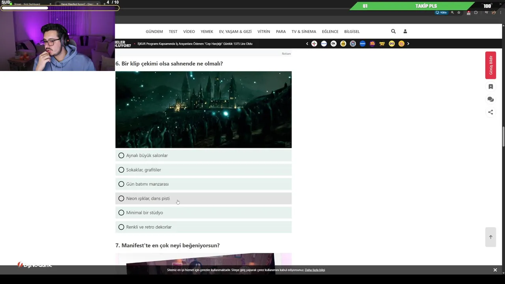Click the browser zoom magnifier icon
The image size is (505, 284).
point(453,13)
